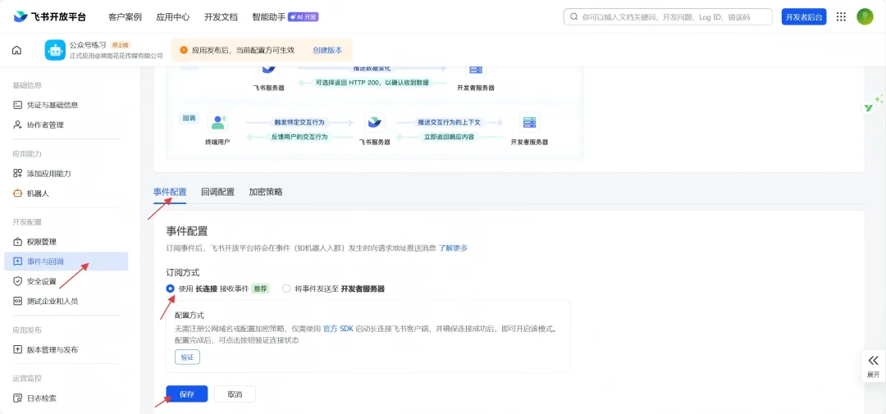Click the Feishu Open Platform logo
This screenshot has height=414, width=886.
click(x=50, y=16)
